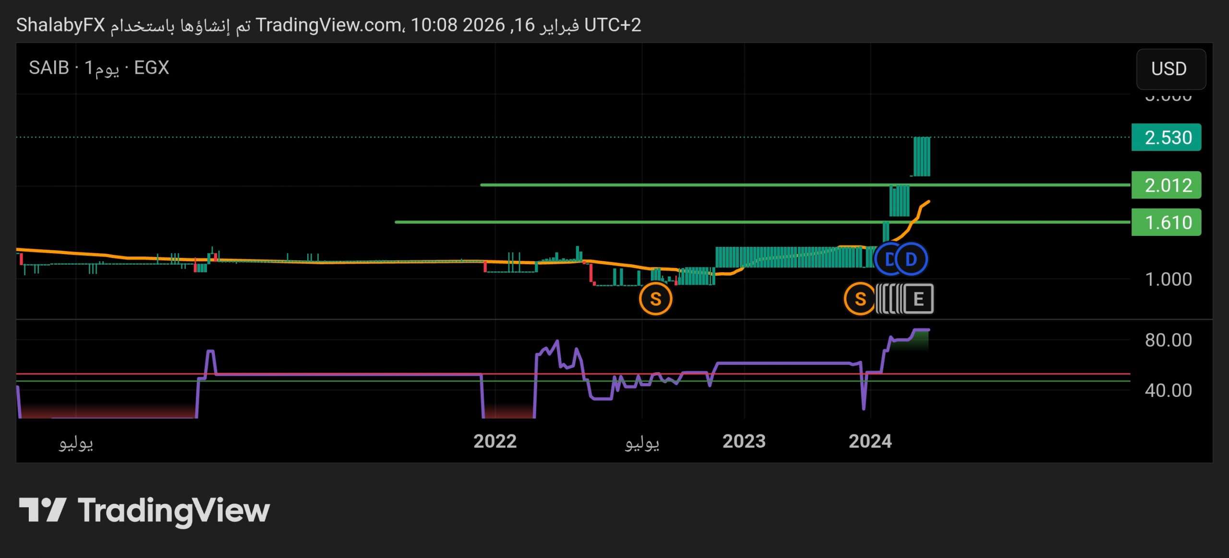Click the TradingView wordmark text
Viewport: 1229px width, 558px height.
[x=174, y=511]
